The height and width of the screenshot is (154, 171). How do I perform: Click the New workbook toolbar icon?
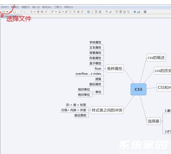[4, 12]
